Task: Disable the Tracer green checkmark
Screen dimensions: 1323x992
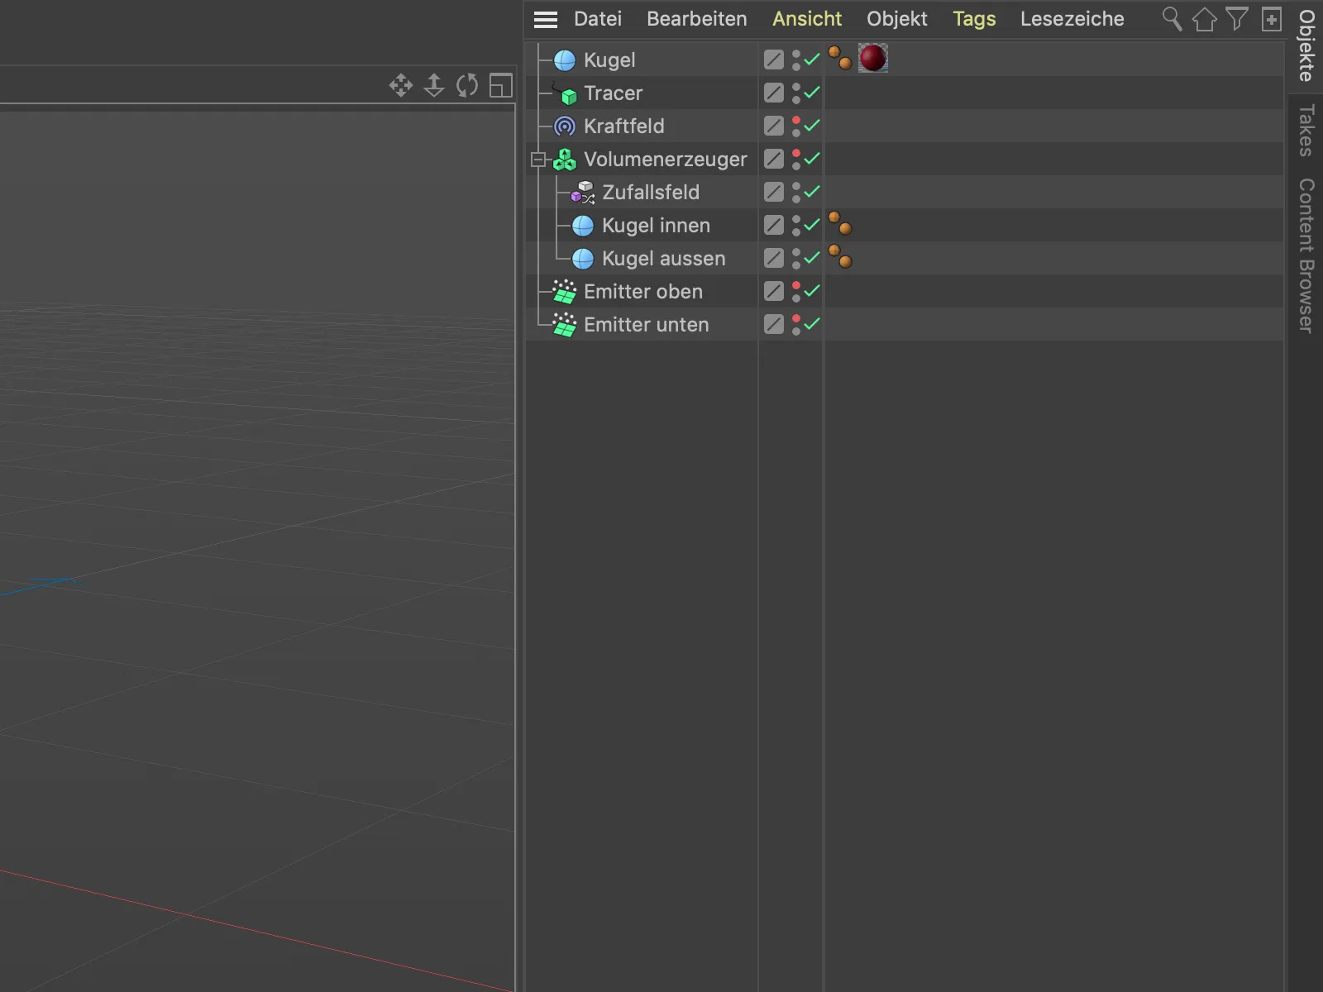Action: (x=812, y=92)
